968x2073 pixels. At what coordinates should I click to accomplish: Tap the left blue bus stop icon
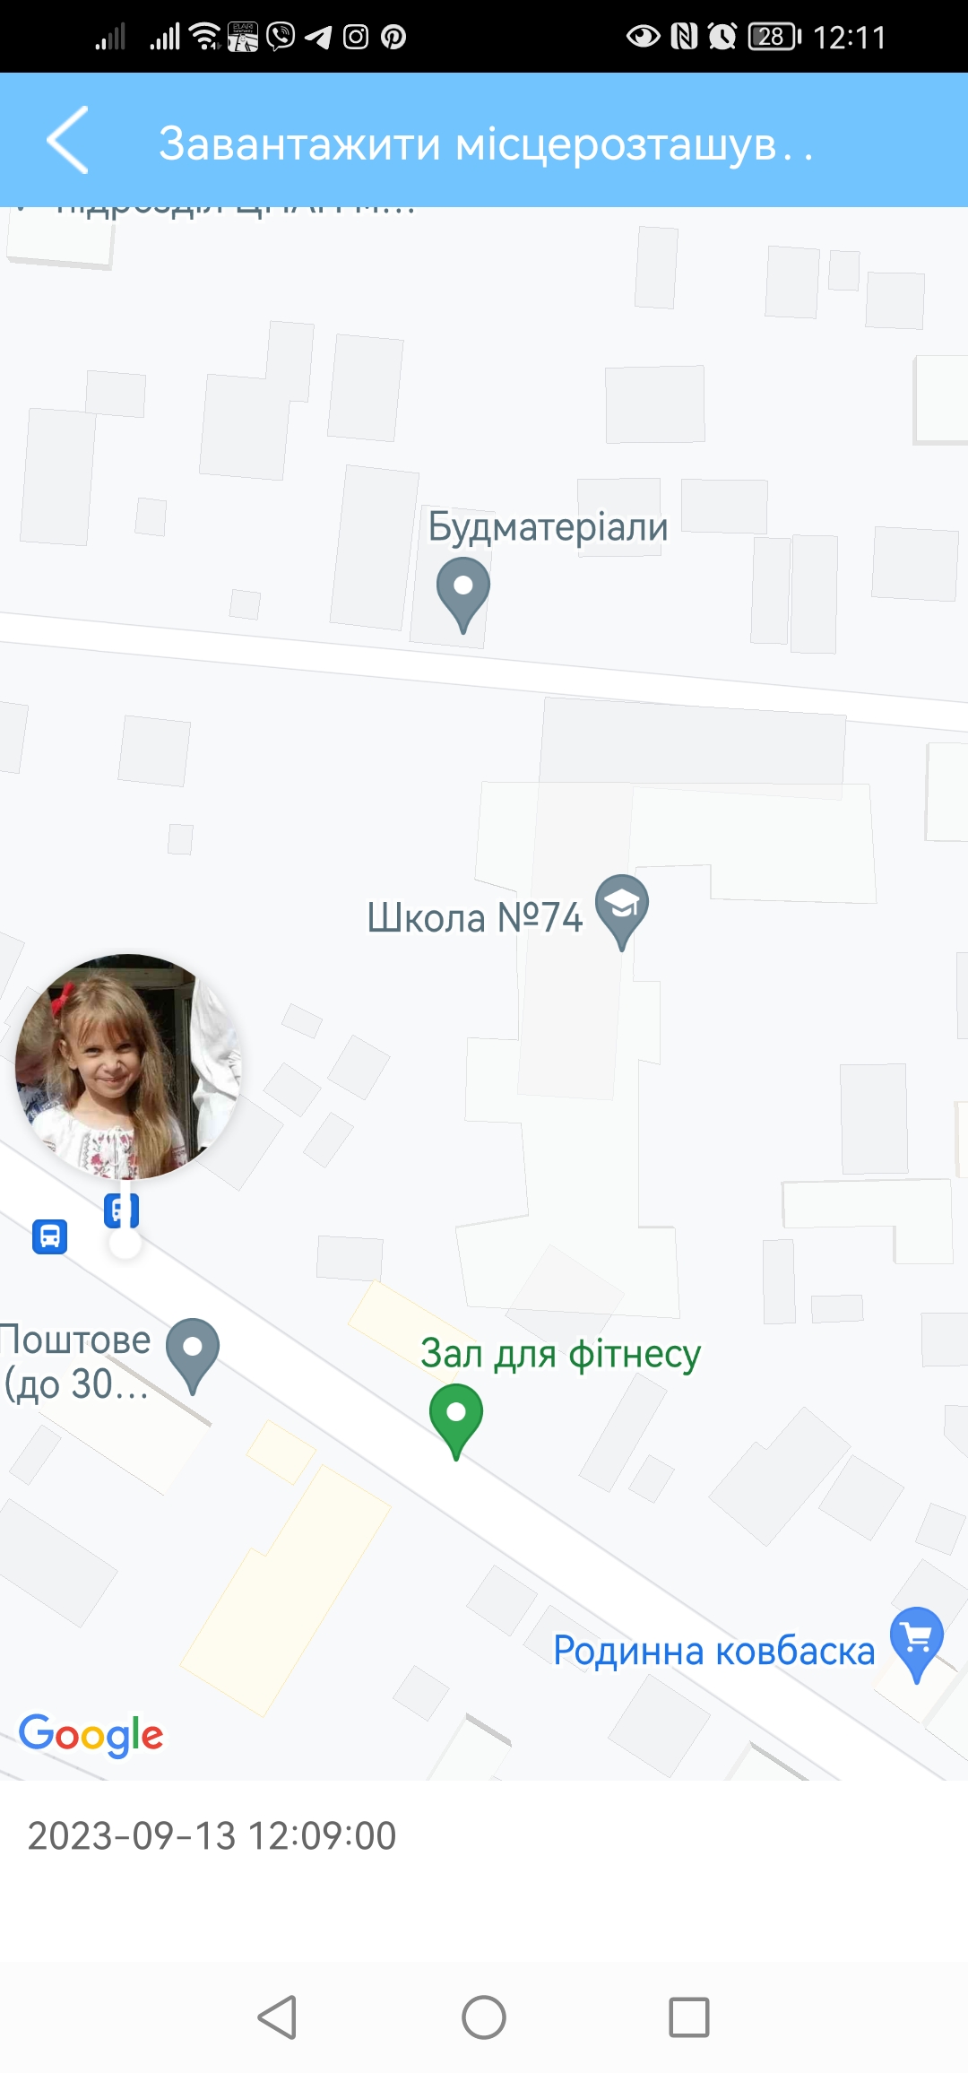click(50, 1236)
